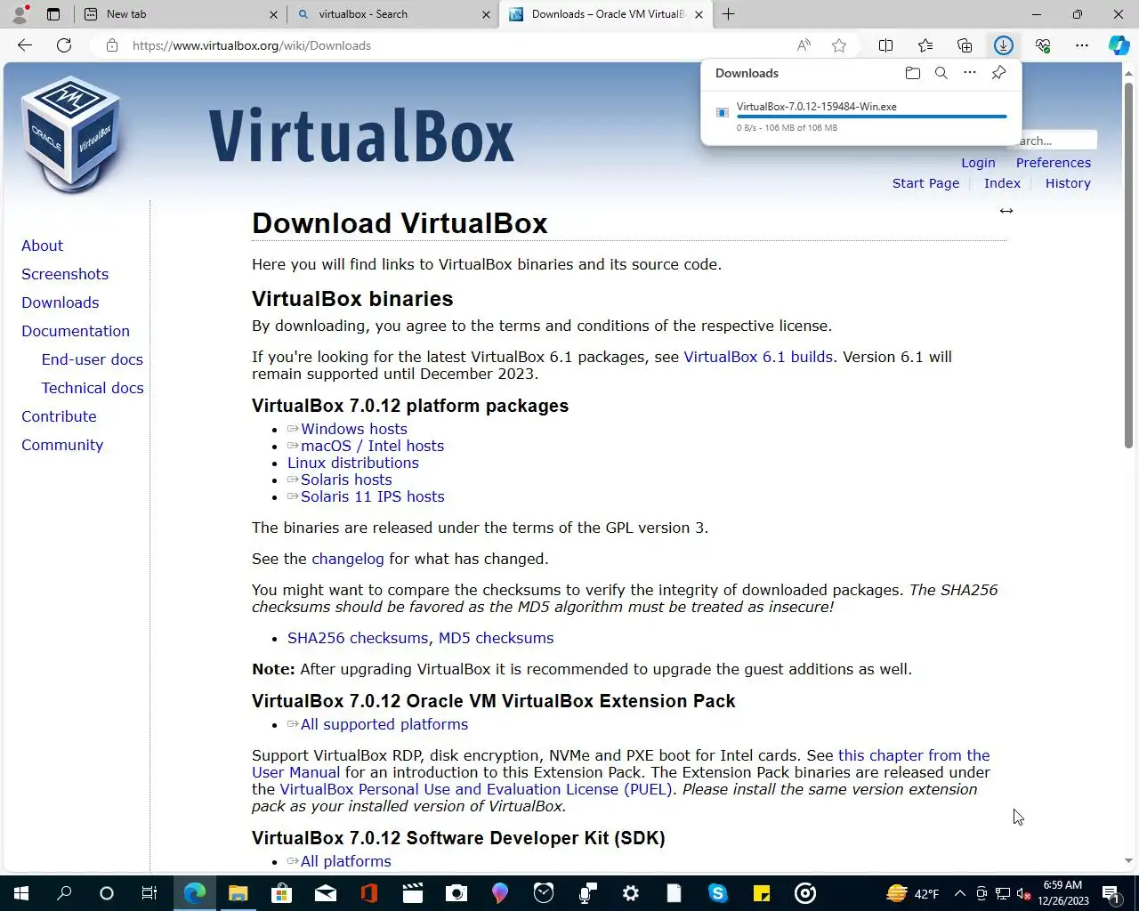Click the Edge downloads toolbar button

[1003, 45]
